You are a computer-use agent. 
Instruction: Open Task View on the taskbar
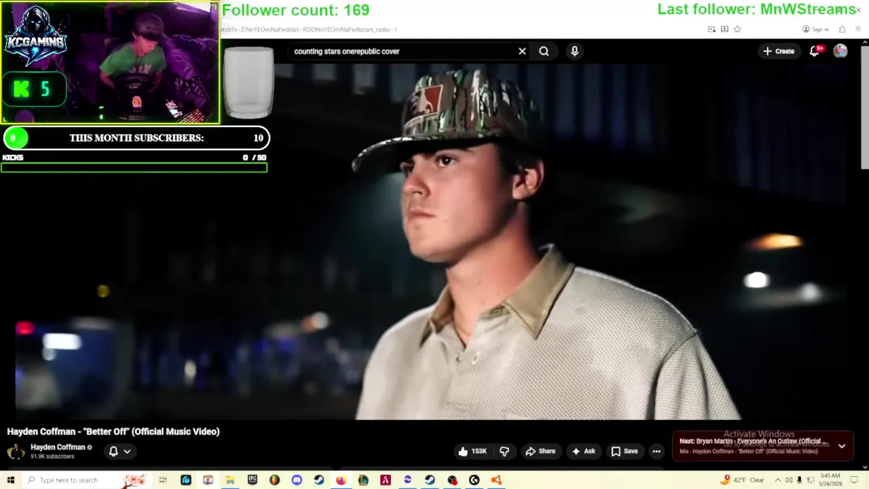tap(163, 480)
